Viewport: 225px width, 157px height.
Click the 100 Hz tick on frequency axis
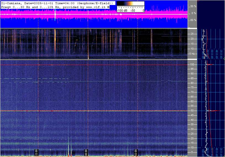[x=192, y=65]
